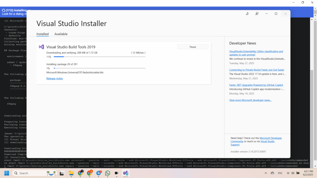
Task: Click the downloading and verifying progress bar
Action: pos(99,57)
